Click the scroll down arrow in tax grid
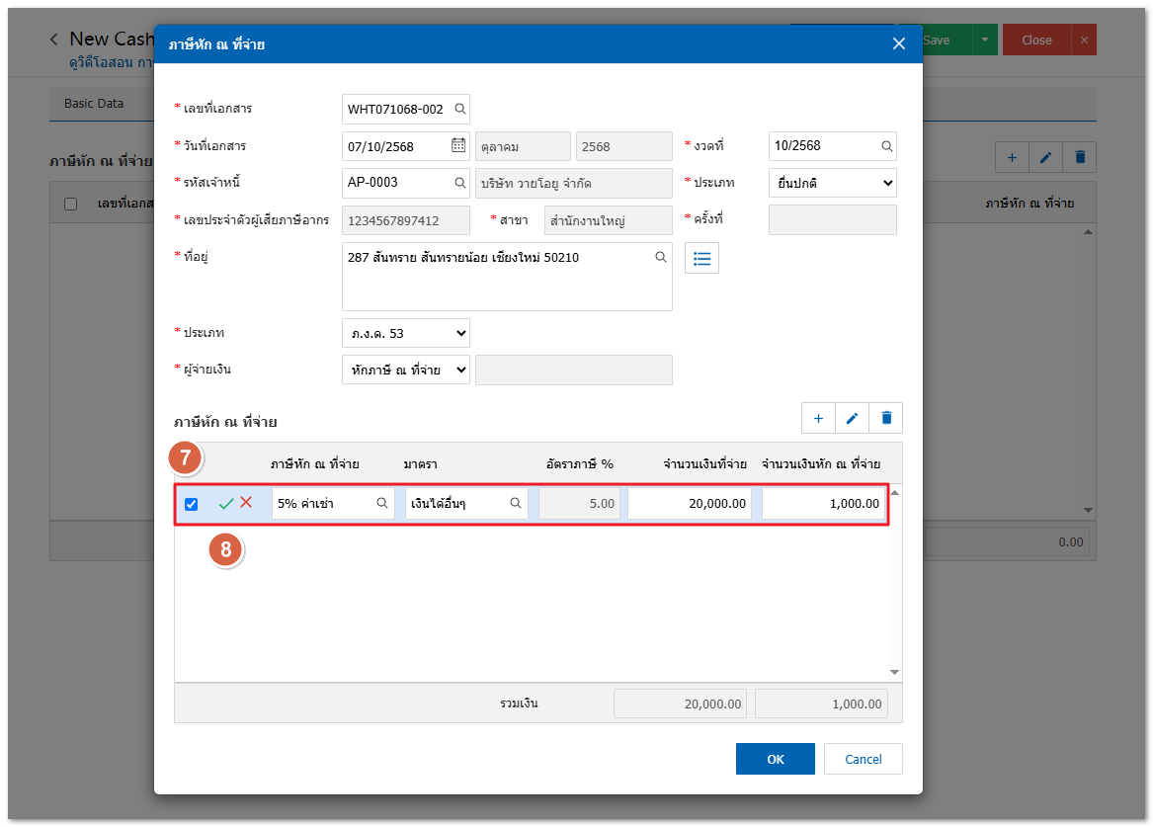 [894, 672]
